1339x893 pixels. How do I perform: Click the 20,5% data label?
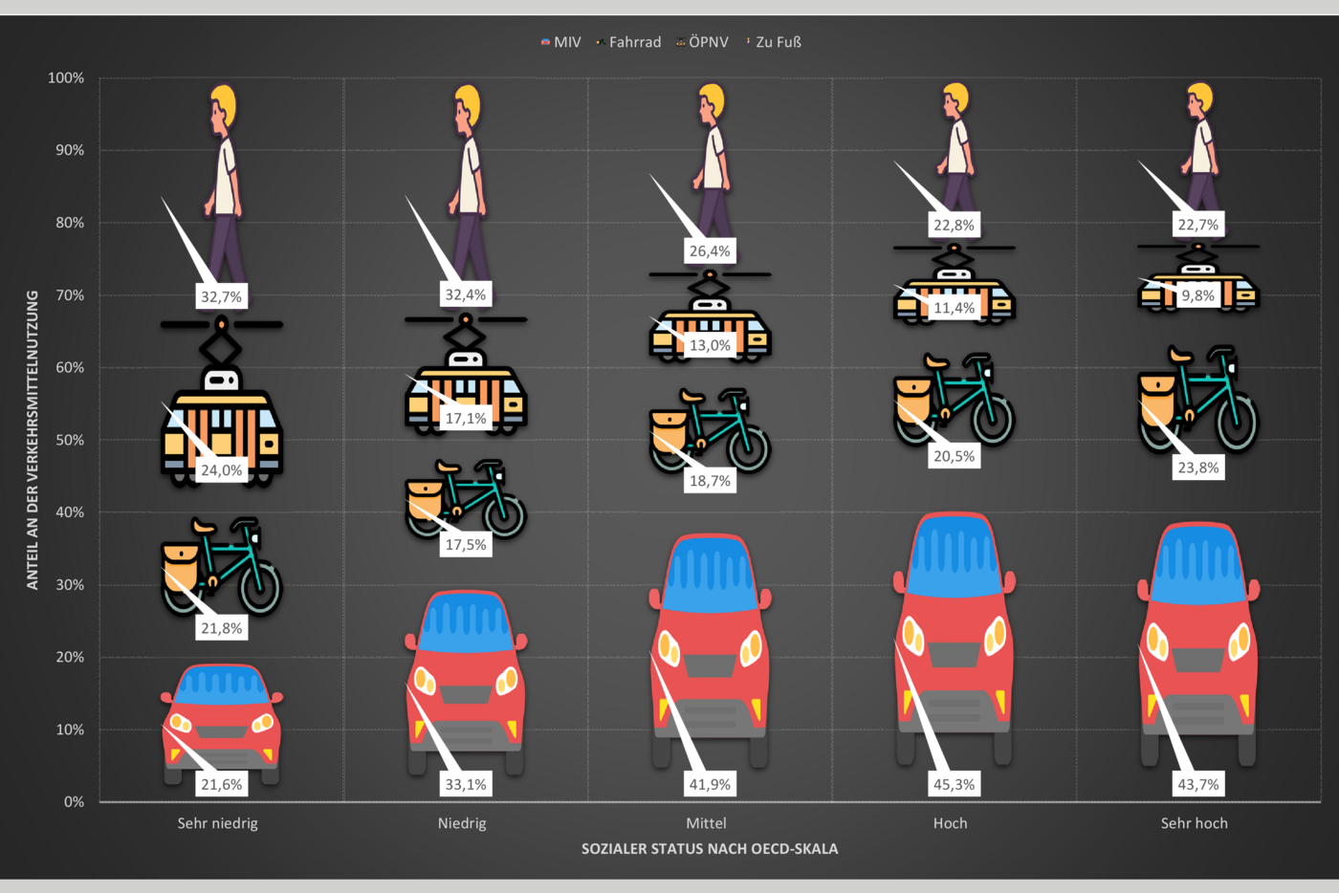click(955, 456)
